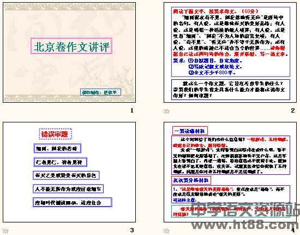
Task: Click the 春天之美或赞美春天的绿色 box
Action: point(66,175)
